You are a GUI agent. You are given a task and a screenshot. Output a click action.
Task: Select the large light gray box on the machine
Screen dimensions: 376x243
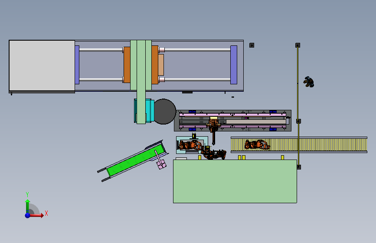point(42,66)
